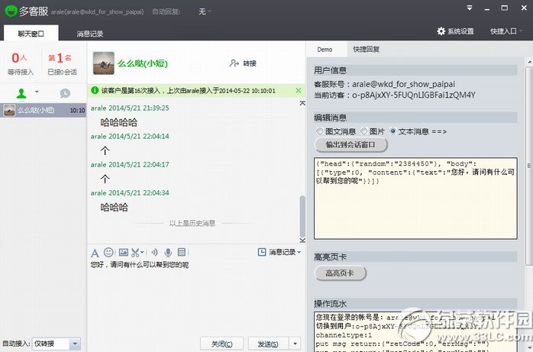533x352 pixels.
Task: Open system settings gear (系统设置)
Action: tap(456, 31)
